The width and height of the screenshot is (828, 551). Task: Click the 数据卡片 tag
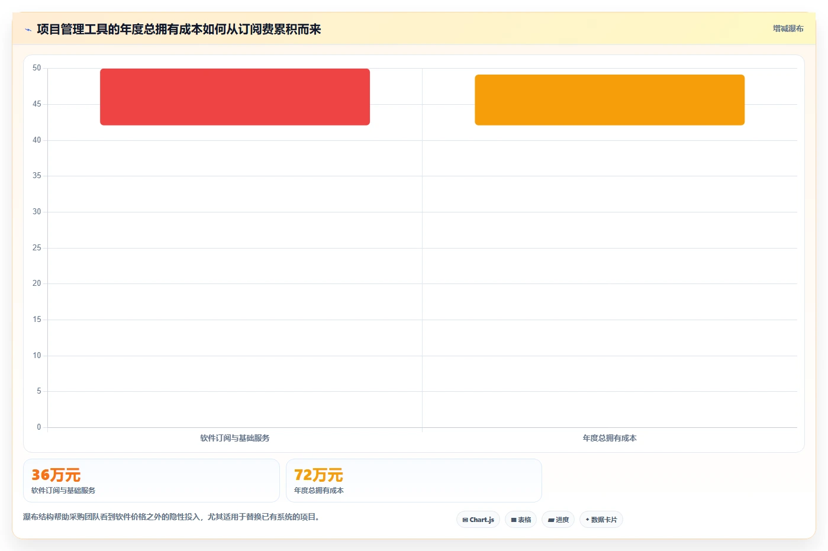pyautogui.click(x=601, y=520)
